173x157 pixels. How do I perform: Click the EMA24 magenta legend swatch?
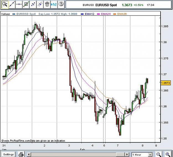point(98,14)
